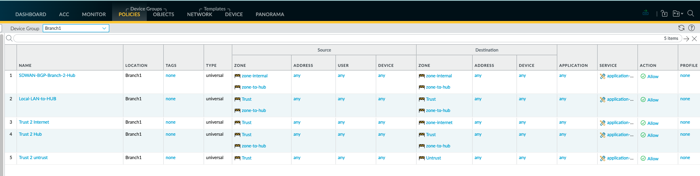
Task: Open the ACC tab
Action: click(64, 14)
